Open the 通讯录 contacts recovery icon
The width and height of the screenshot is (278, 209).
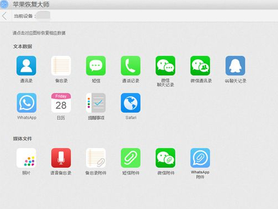coord(26,66)
